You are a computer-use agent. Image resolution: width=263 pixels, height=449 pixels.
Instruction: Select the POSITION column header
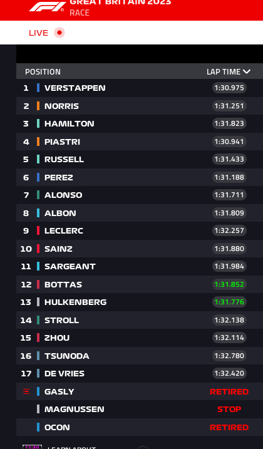(x=43, y=71)
